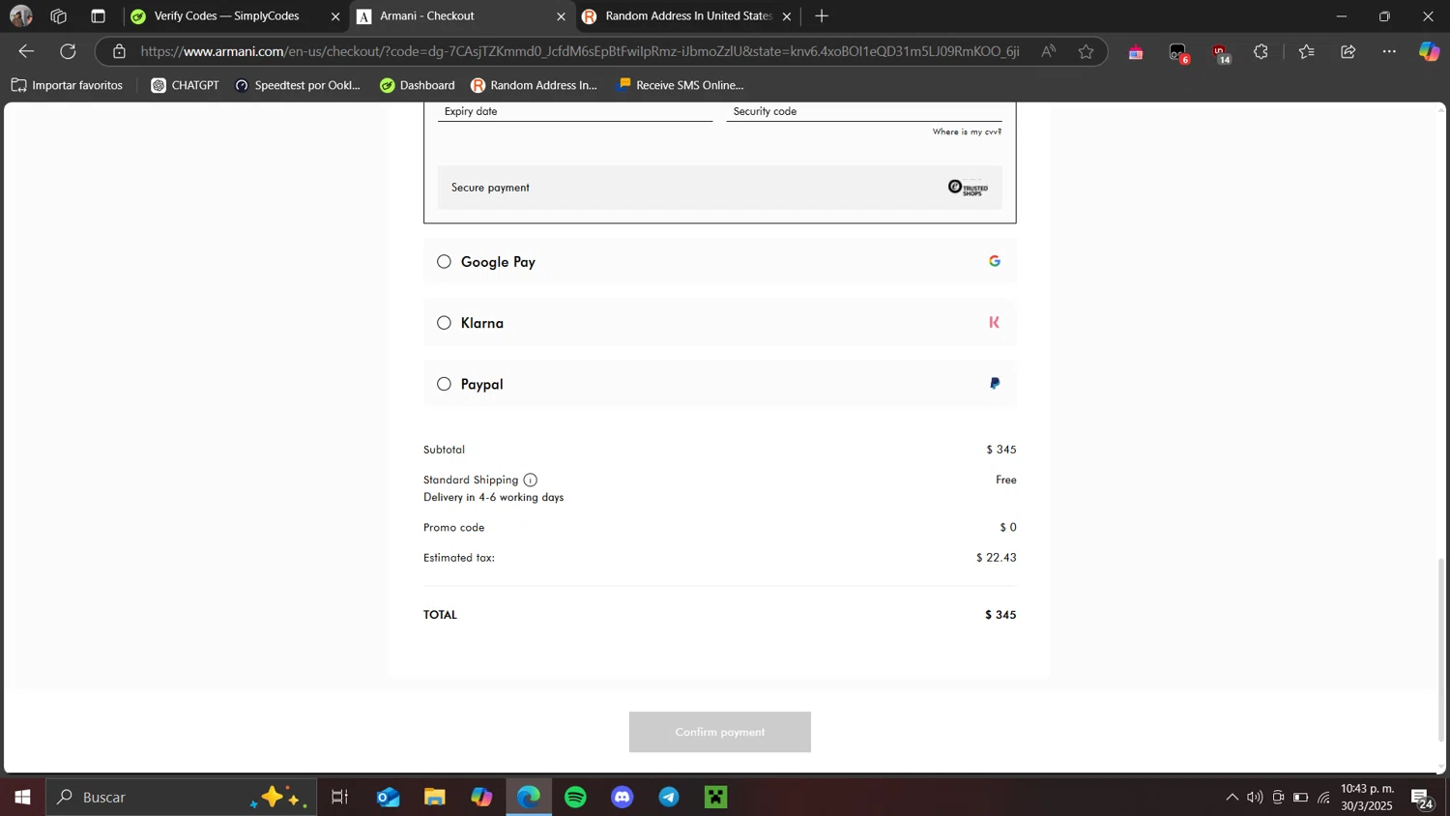Screen dimensions: 1450x816
Task: Open the Dashboard bookmark
Action: pos(417,85)
